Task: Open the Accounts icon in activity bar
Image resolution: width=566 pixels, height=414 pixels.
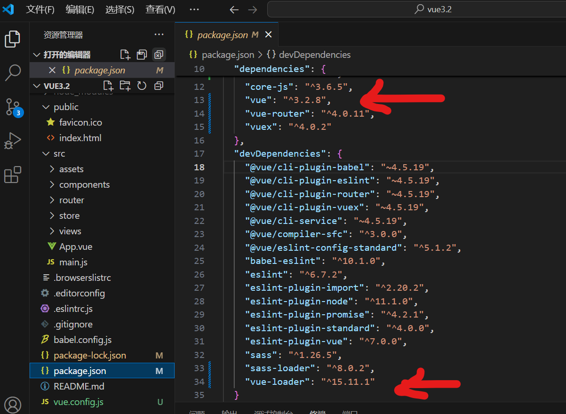Action: [x=13, y=405]
